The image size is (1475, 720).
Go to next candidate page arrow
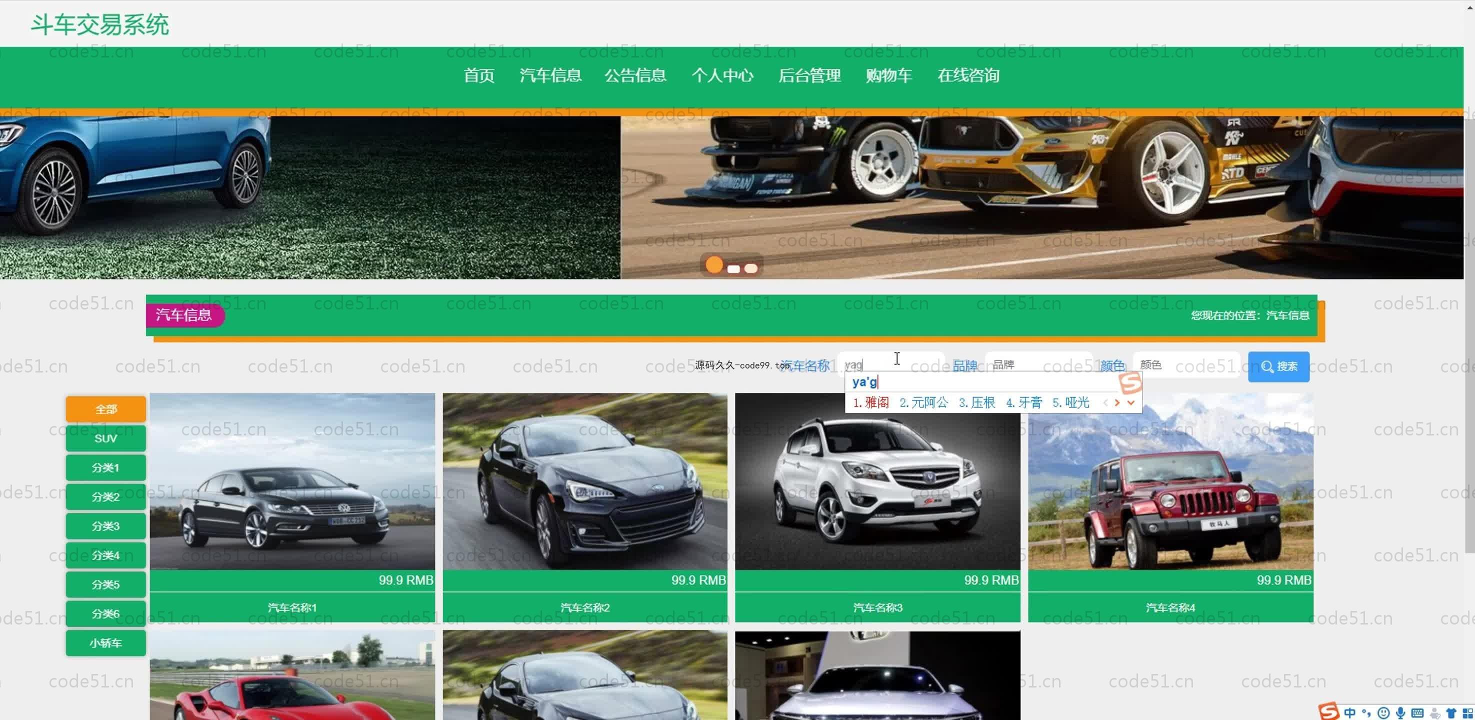coord(1116,402)
